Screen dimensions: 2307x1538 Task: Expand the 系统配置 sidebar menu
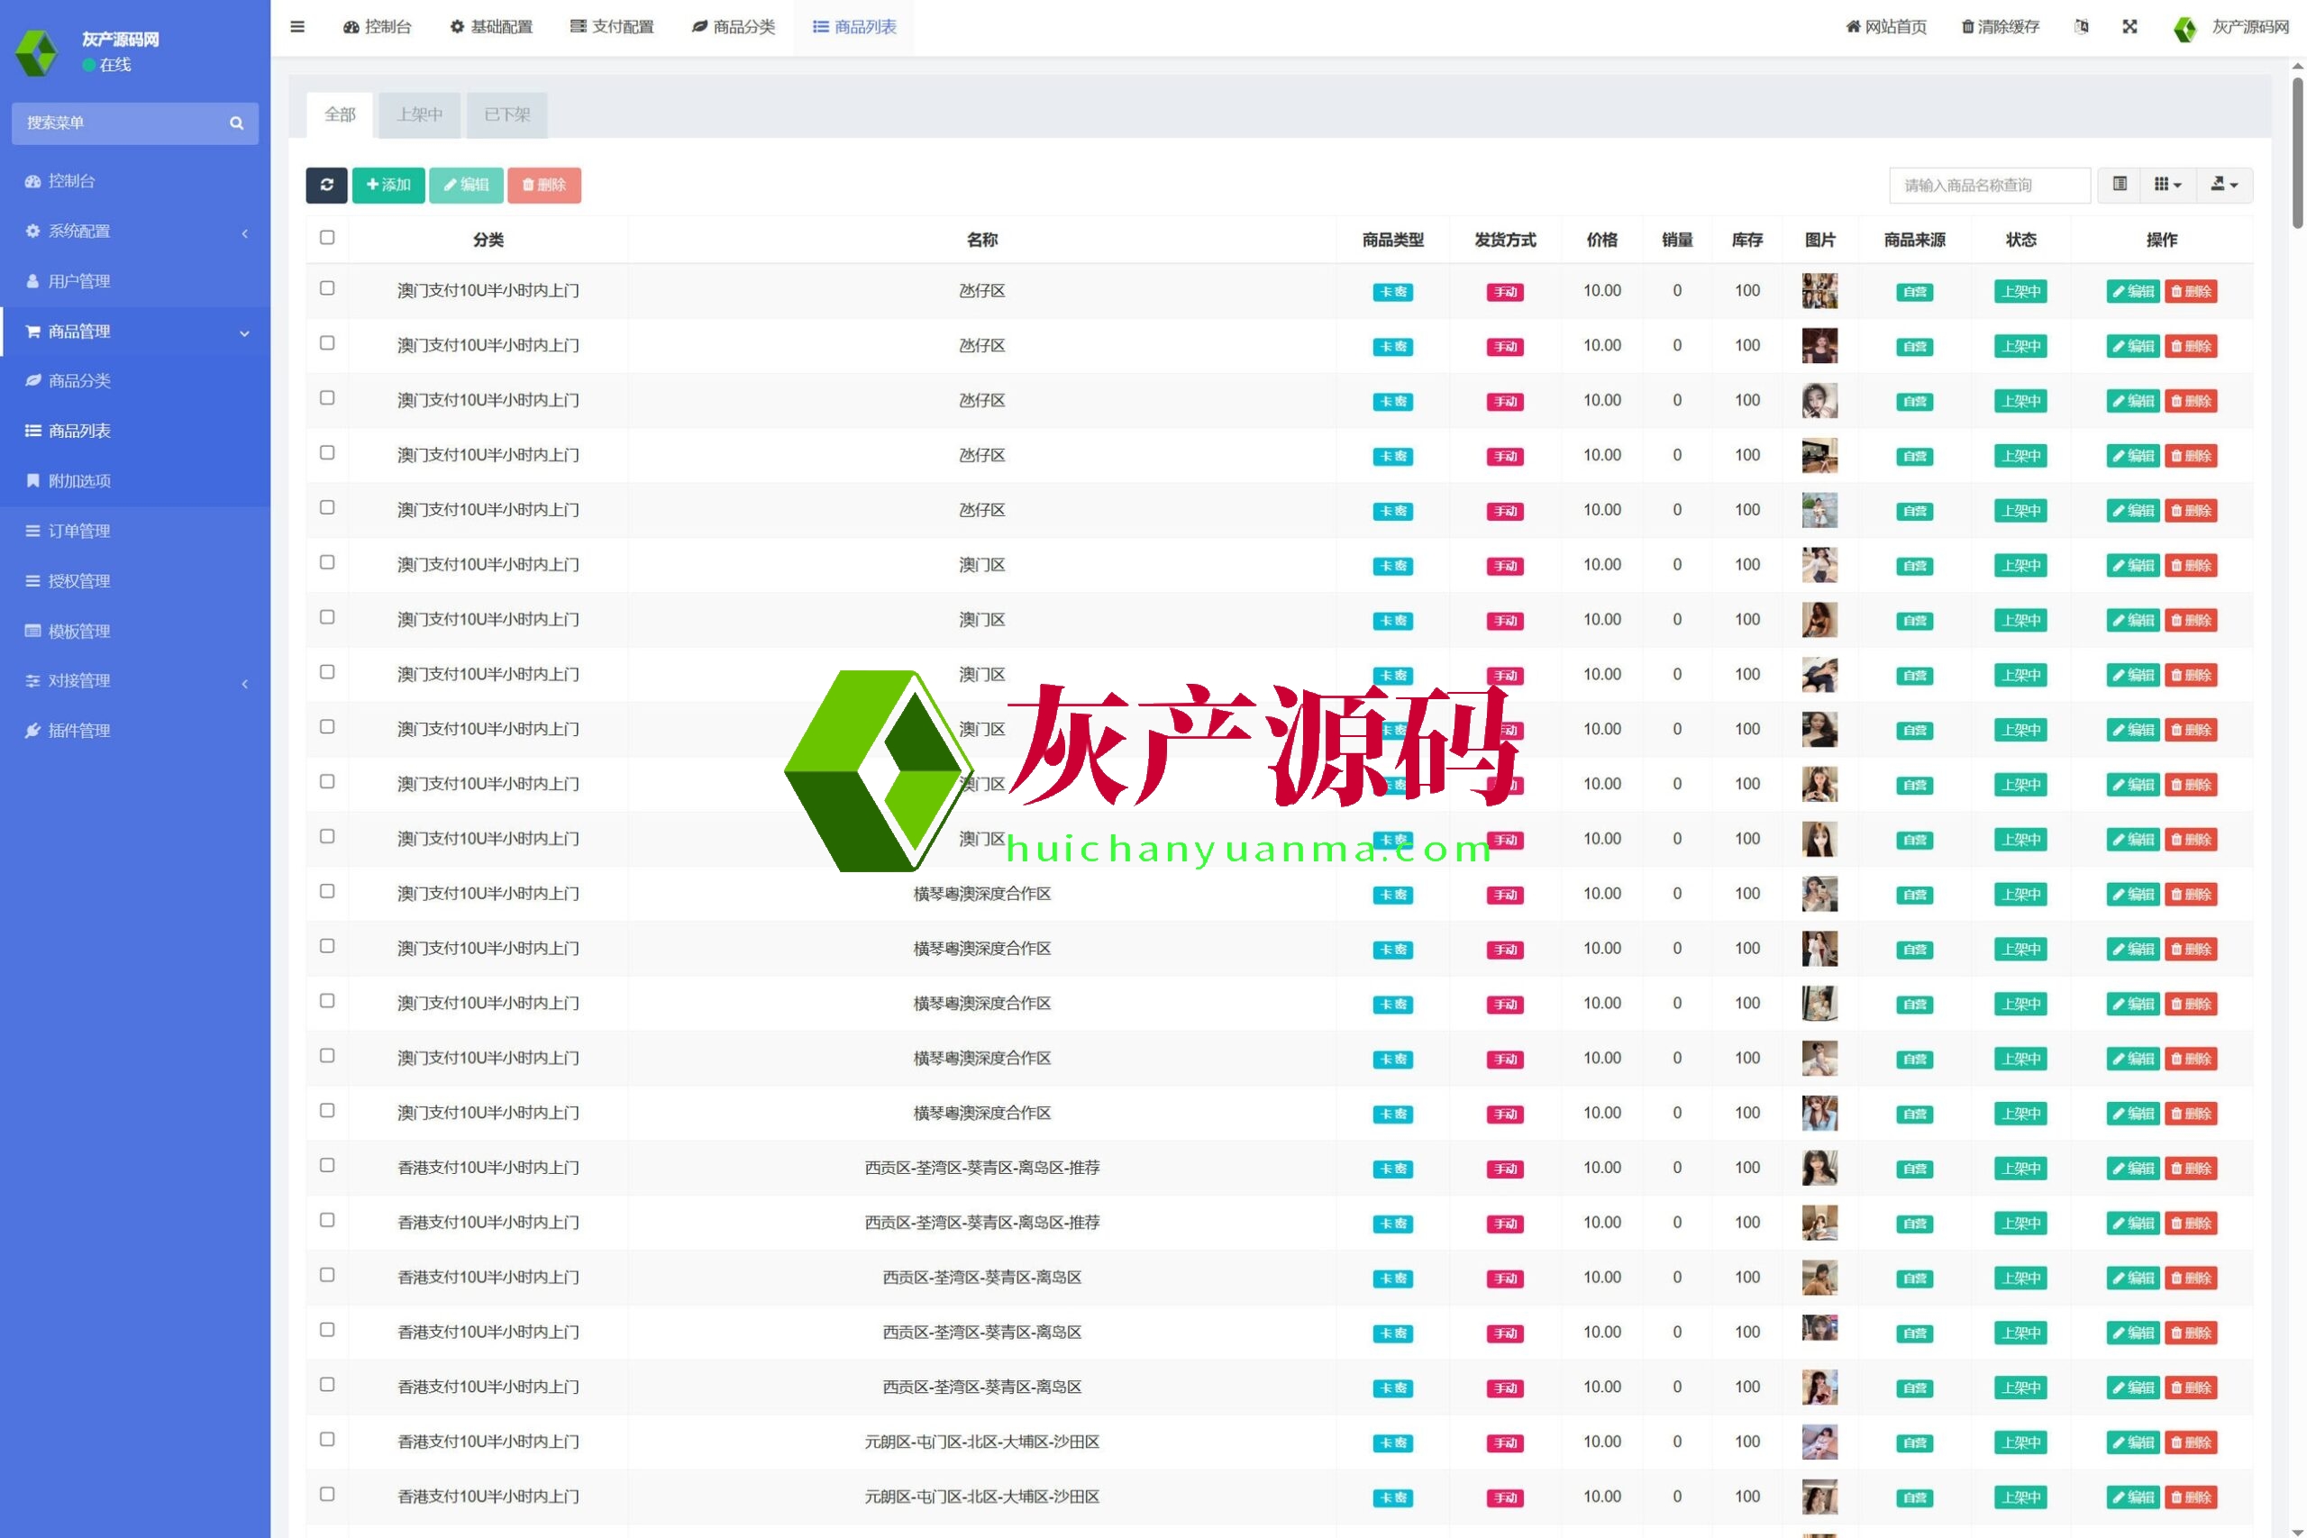tap(78, 232)
